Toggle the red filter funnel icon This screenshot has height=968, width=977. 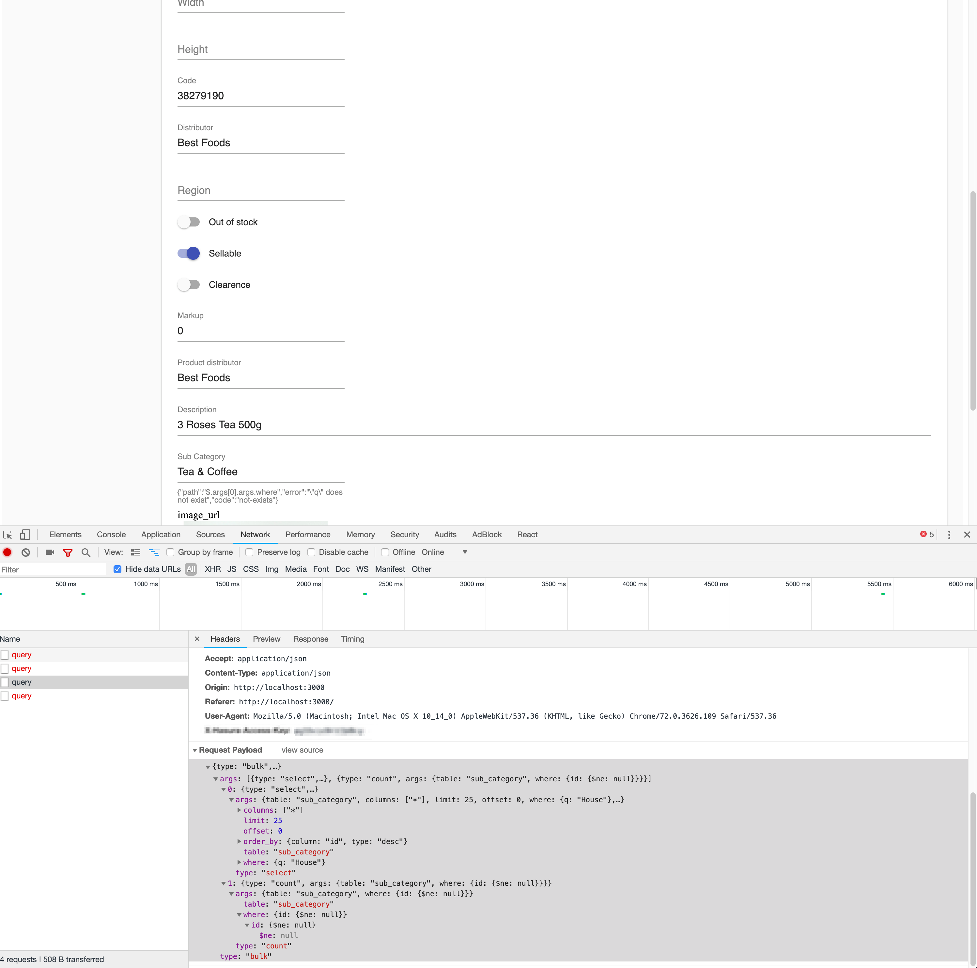pyautogui.click(x=68, y=552)
